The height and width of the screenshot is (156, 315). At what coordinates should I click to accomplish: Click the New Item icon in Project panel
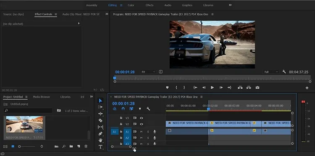79,146
